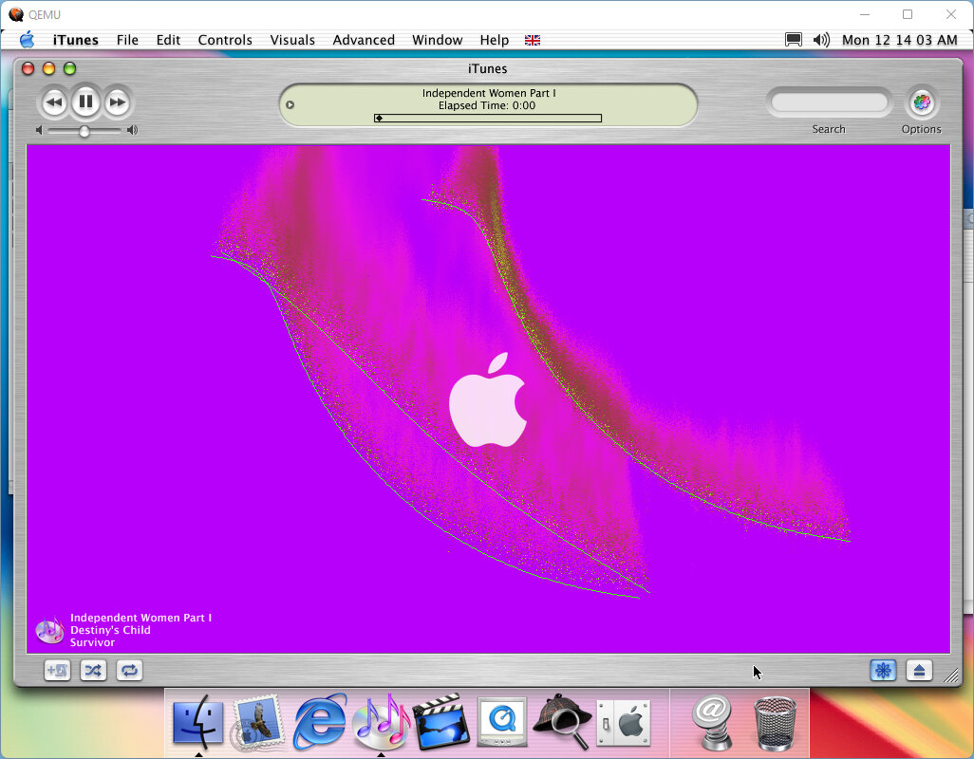Open the visualizer Options button
The height and width of the screenshot is (759, 974).
click(x=921, y=102)
